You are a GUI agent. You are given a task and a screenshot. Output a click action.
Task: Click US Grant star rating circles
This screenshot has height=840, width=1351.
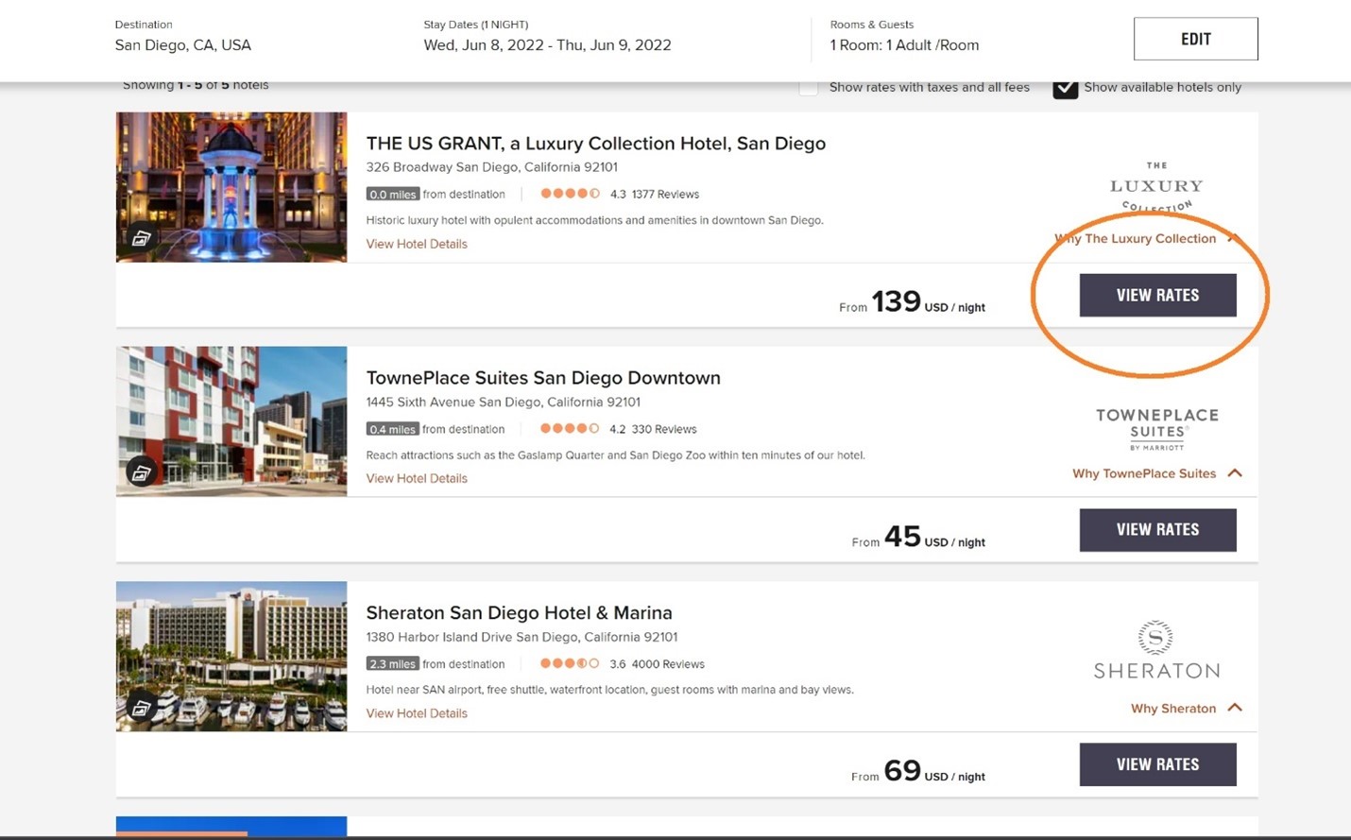pos(570,194)
